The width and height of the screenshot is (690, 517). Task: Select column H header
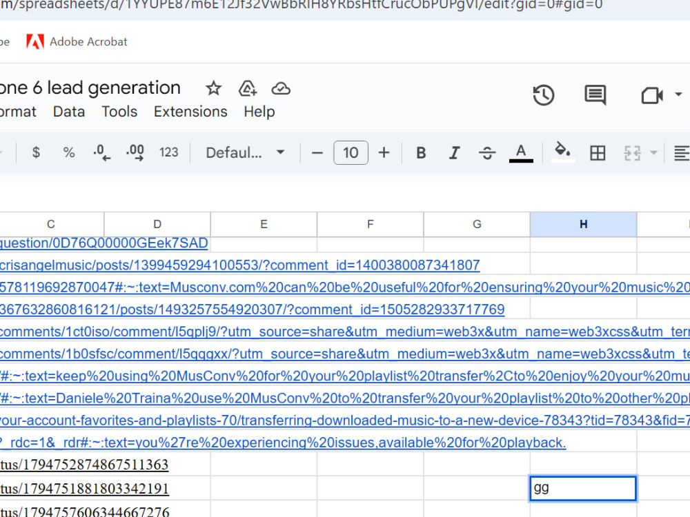[583, 224]
